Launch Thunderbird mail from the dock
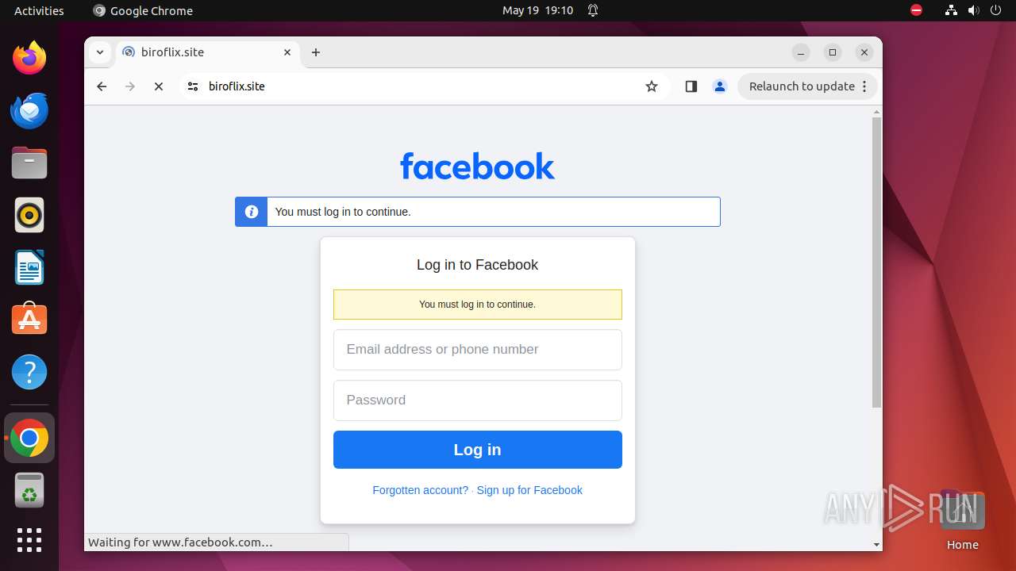 (x=29, y=110)
